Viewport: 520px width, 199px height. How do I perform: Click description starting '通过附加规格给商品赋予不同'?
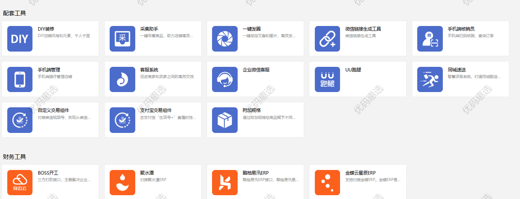(x=269, y=118)
